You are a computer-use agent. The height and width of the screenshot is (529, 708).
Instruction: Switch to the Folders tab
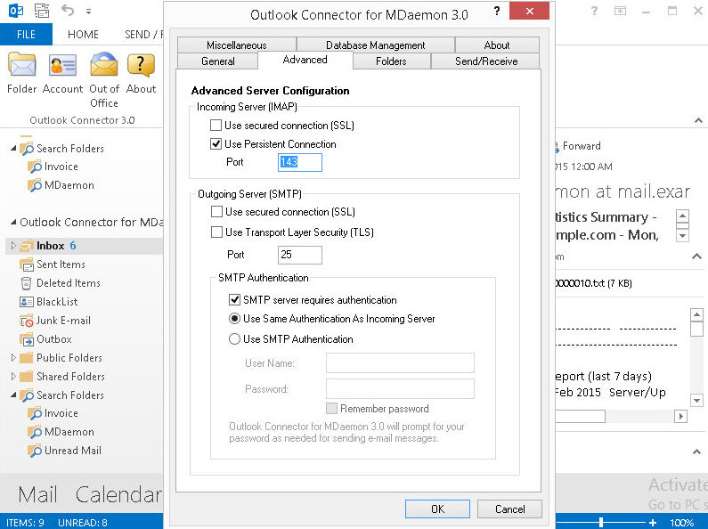point(391,61)
